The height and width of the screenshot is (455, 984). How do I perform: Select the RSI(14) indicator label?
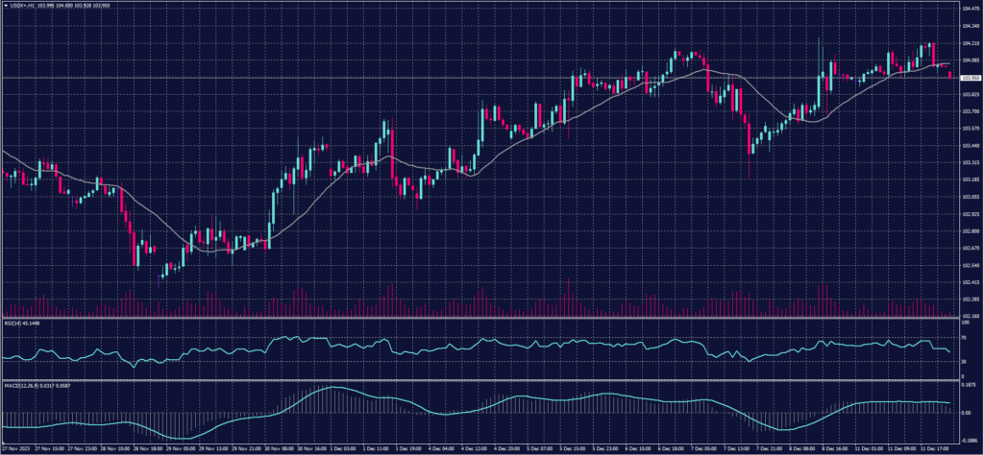point(13,324)
